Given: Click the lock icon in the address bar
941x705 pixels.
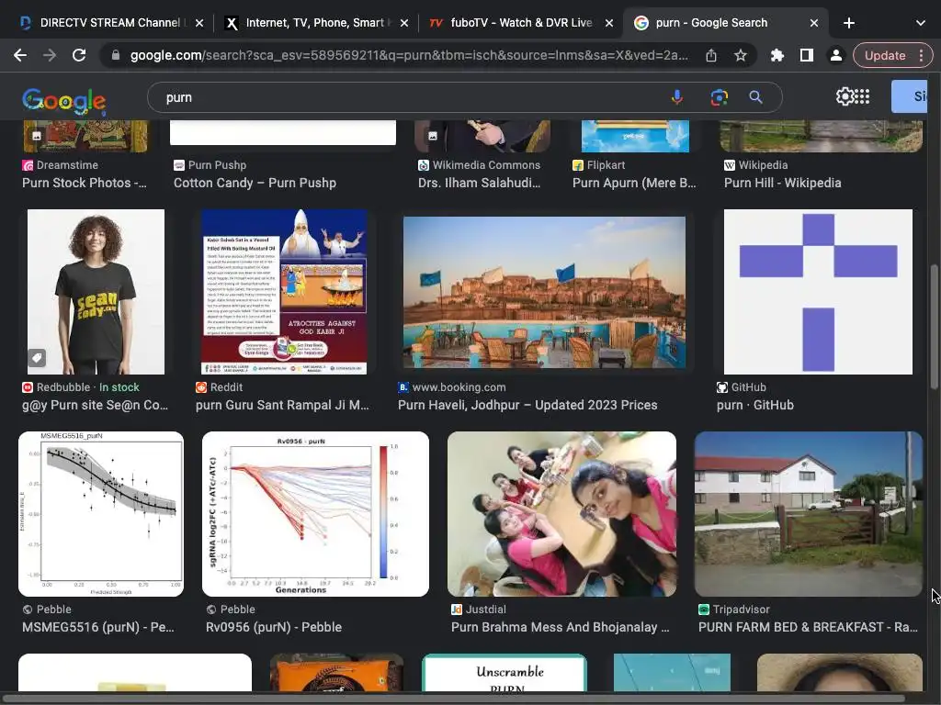Looking at the screenshot, I should (116, 55).
